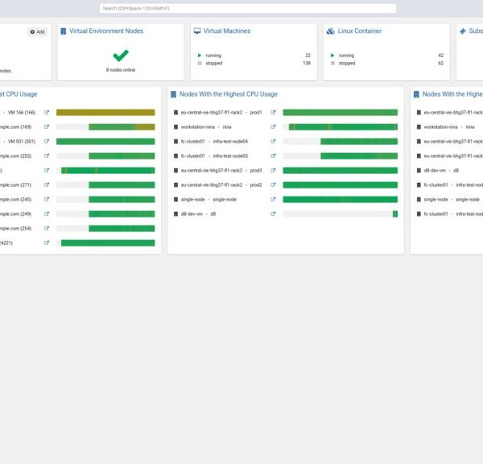Click the Nodes With the Highest CPU Usage header icon

pos(173,94)
